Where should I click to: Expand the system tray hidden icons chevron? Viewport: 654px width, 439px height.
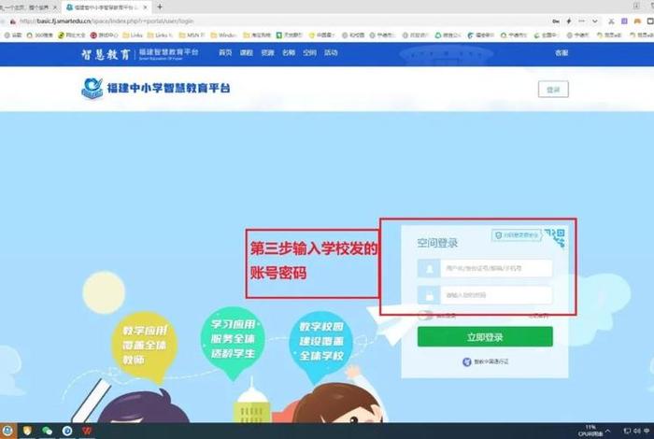click(x=607, y=431)
